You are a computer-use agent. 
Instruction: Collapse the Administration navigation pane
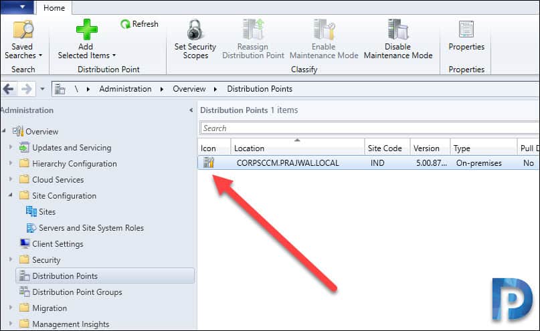(x=191, y=110)
